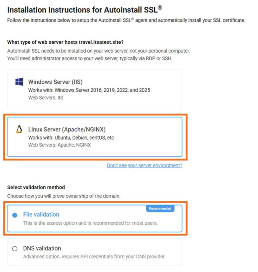Open the 'Don't see your server environment?' link

pos(144,165)
